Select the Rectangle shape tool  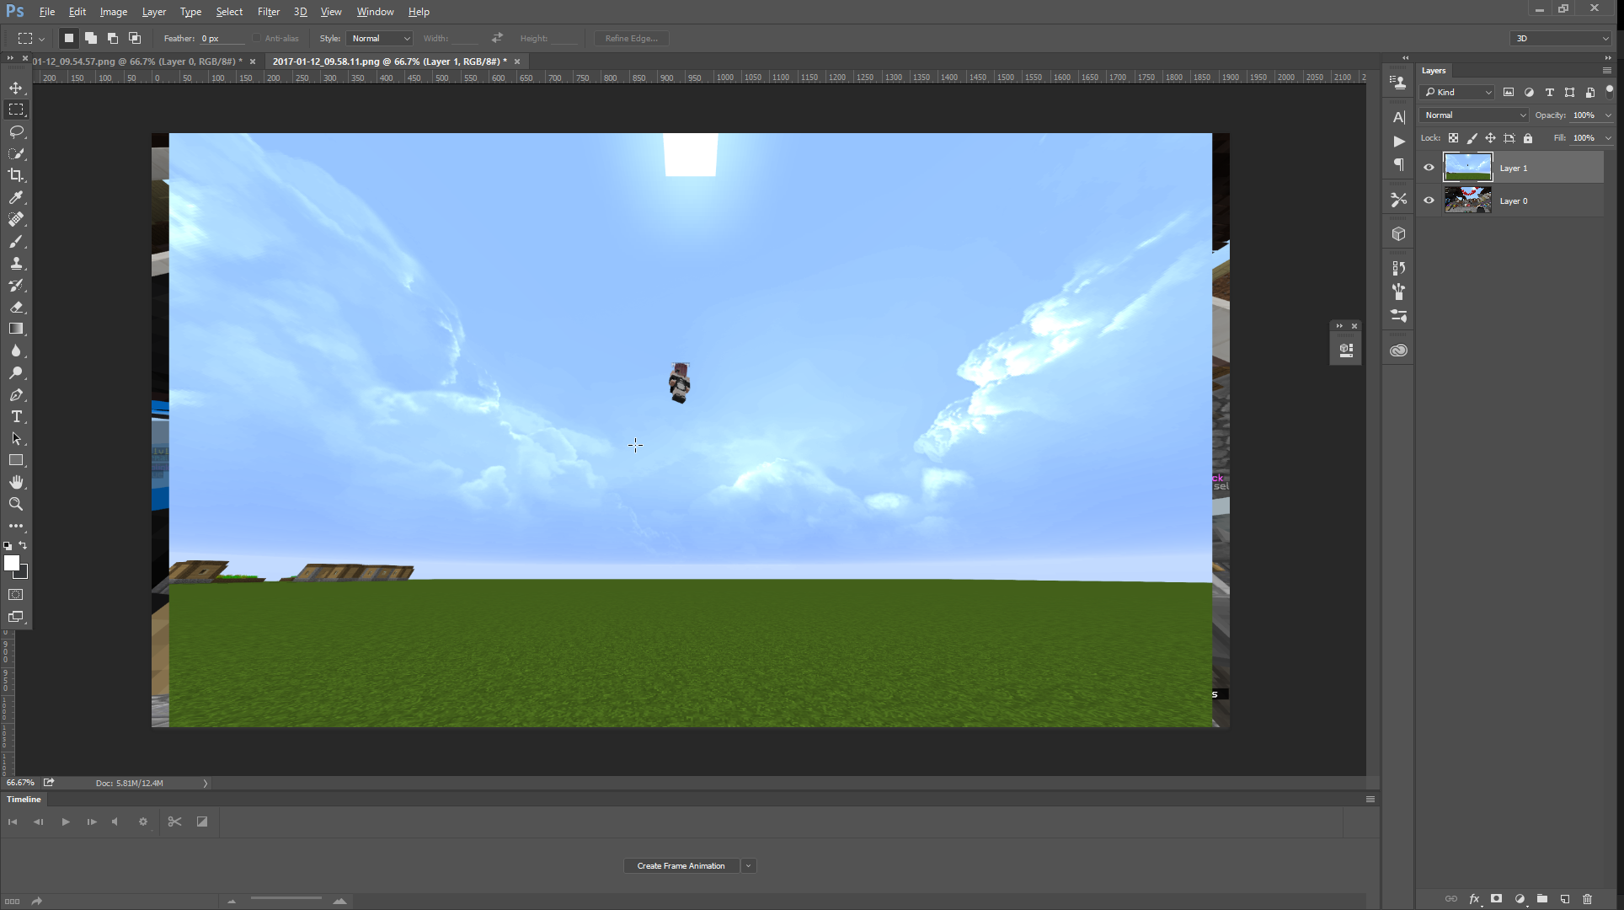(x=16, y=460)
